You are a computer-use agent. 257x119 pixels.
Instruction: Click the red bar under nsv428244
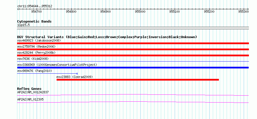click(133, 55)
